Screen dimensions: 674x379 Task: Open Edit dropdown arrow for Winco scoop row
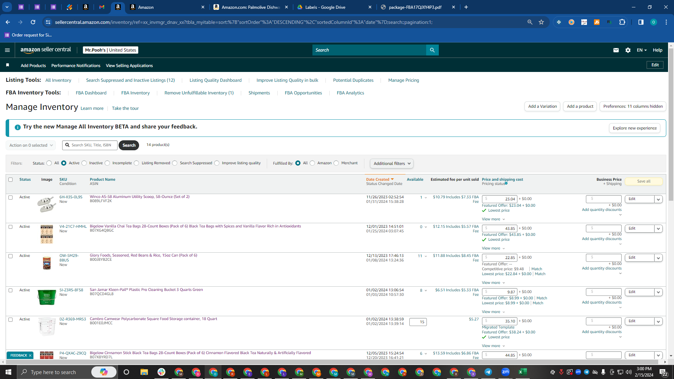pyautogui.click(x=659, y=199)
